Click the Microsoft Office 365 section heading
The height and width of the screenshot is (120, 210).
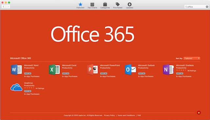coord(20,58)
